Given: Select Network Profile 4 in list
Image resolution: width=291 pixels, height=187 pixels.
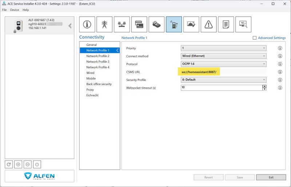Looking at the screenshot, I should tap(100, 67).
